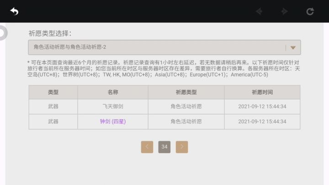Go to previous page of wish records
Viewport: 329px width, 185px height.
tap(147, 147)
